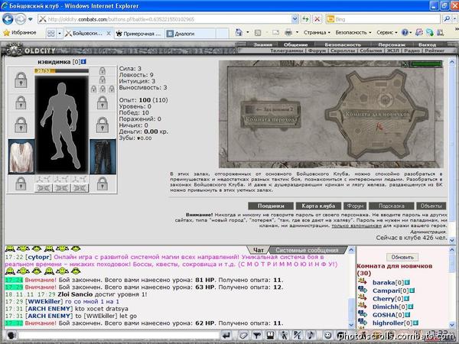Open the game's Персонаж menu
Screen dimensions: 459x344
click(x=392, y=45)
